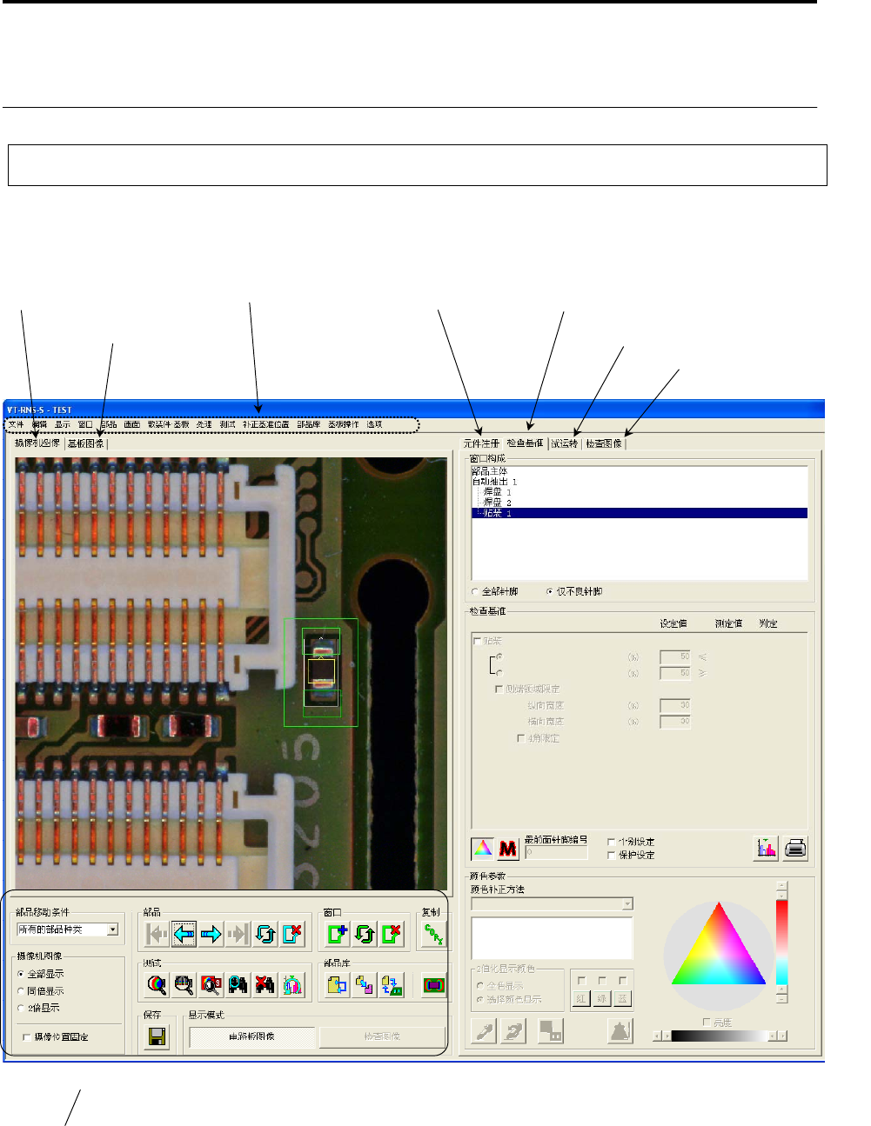Image resolution: width=871 pixels, height=1126 pixels.
Task: Click the grid magnifier test icon
Action: [x=184, y=984]
